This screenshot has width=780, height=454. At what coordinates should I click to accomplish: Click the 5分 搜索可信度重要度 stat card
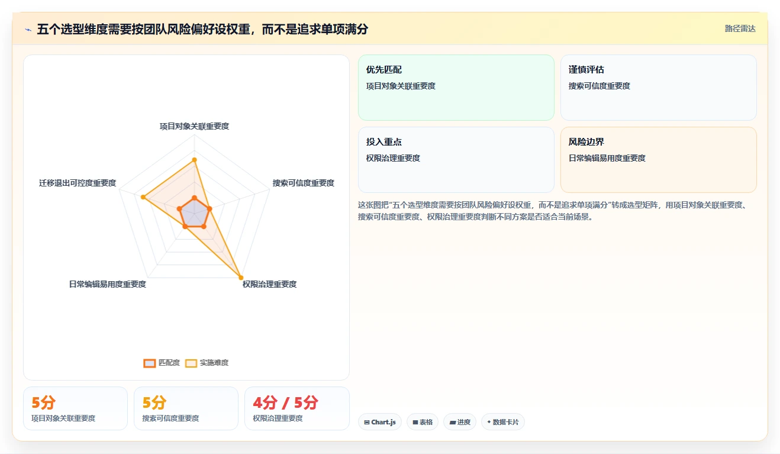(186, 408)
